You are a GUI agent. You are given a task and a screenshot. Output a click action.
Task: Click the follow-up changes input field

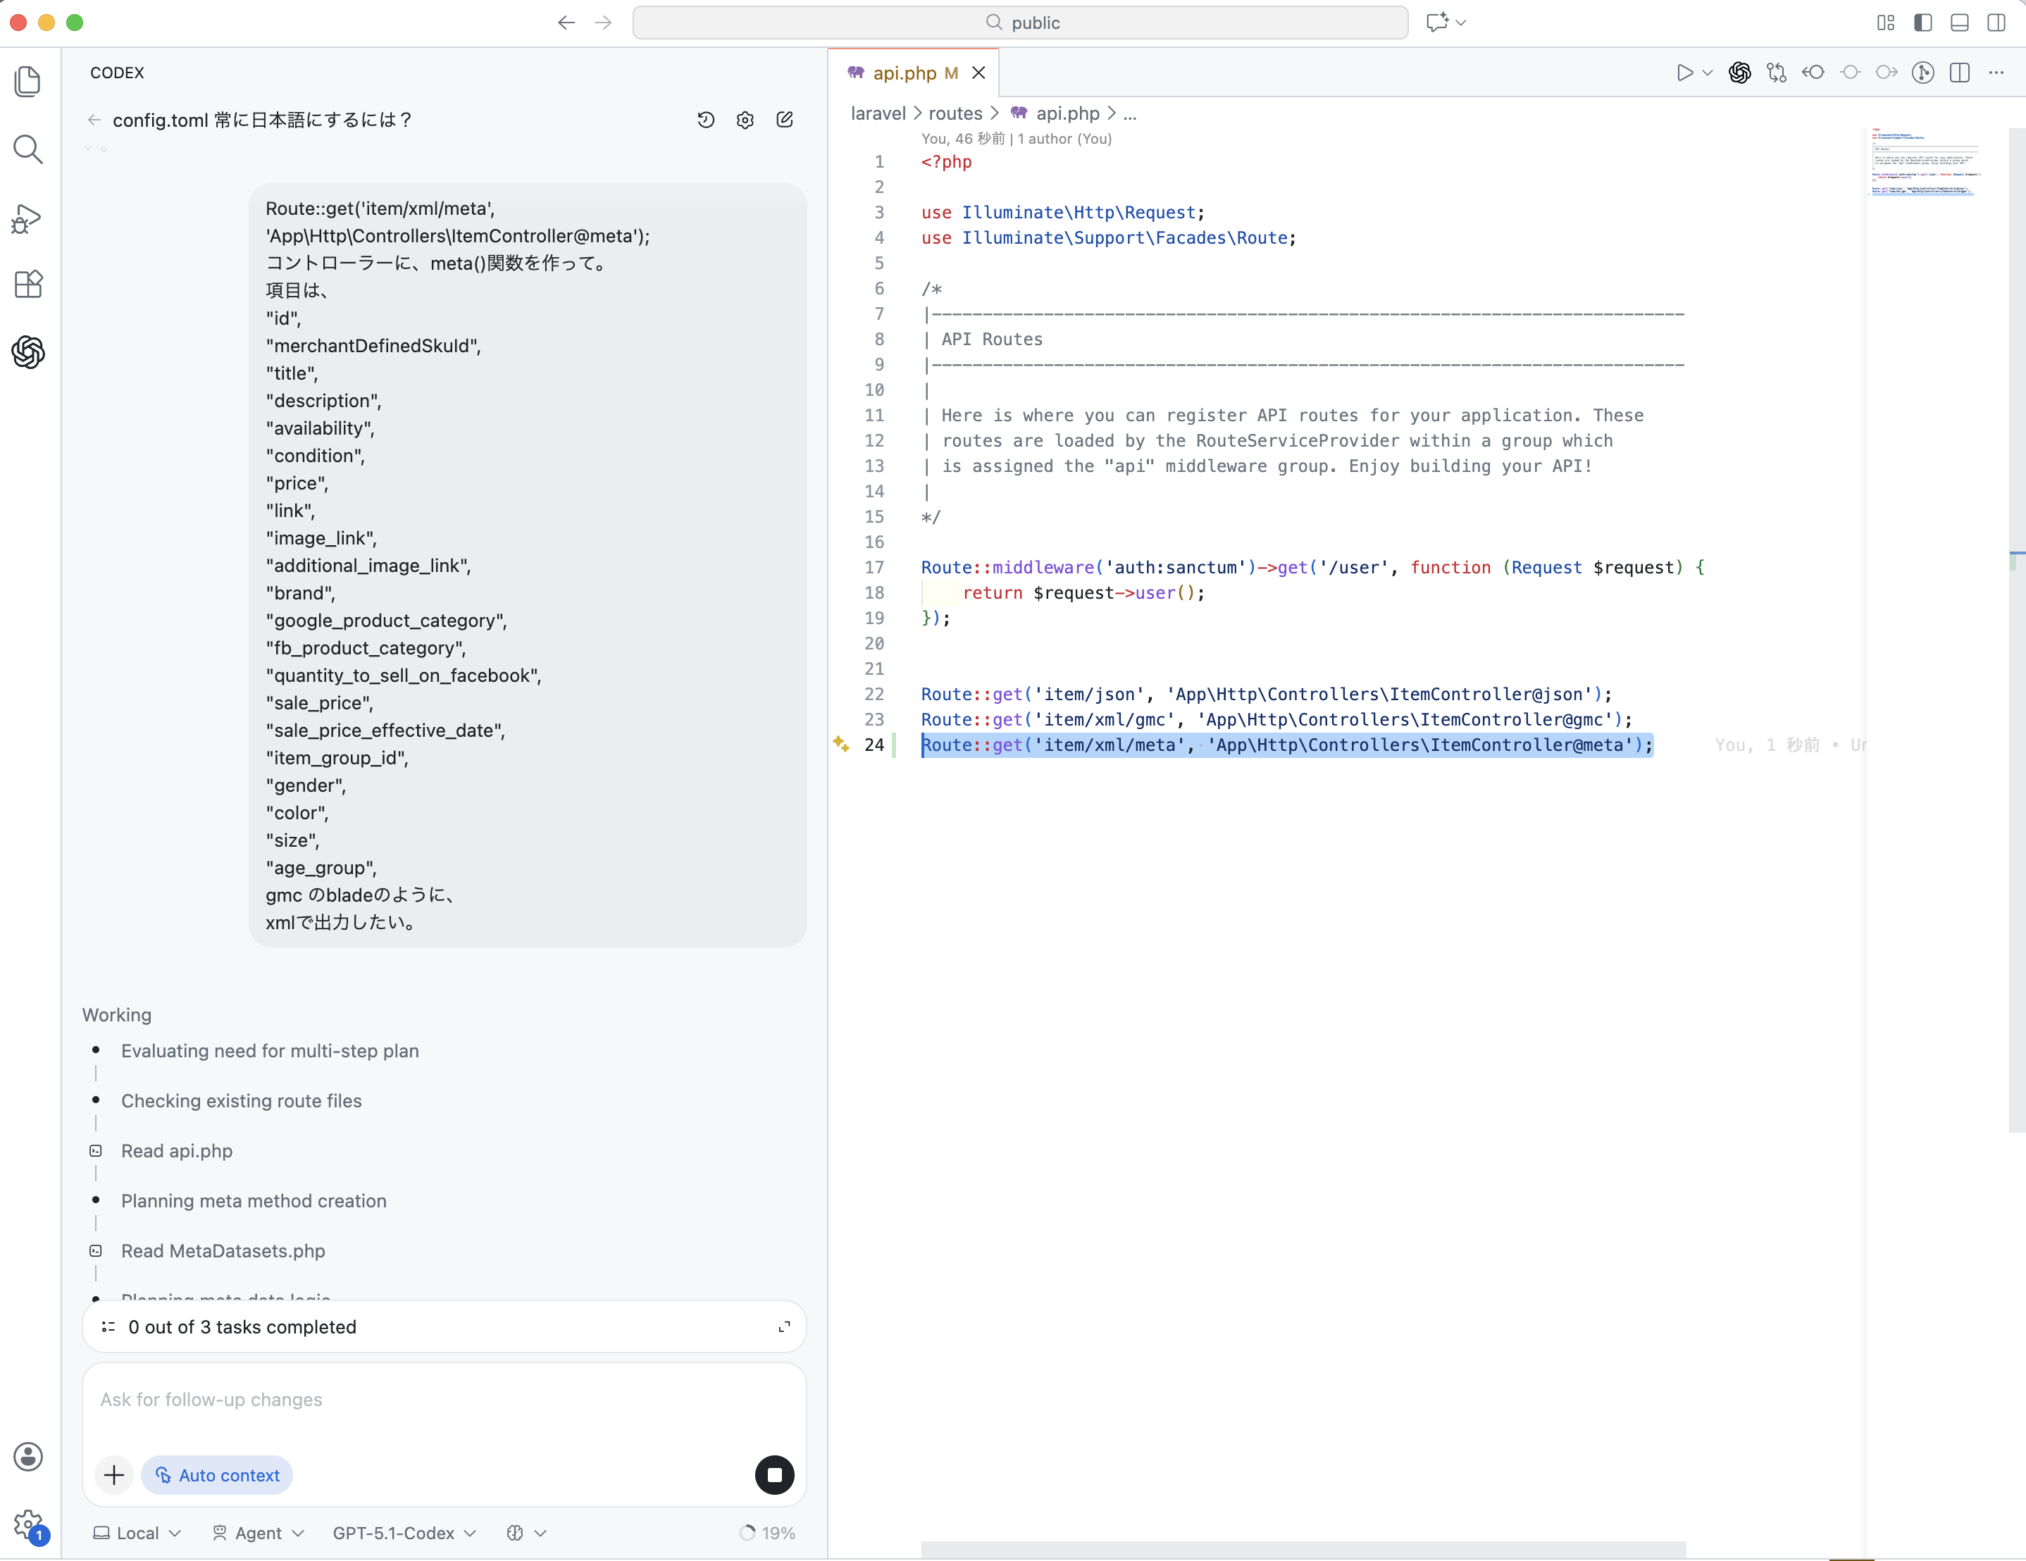443,1400
